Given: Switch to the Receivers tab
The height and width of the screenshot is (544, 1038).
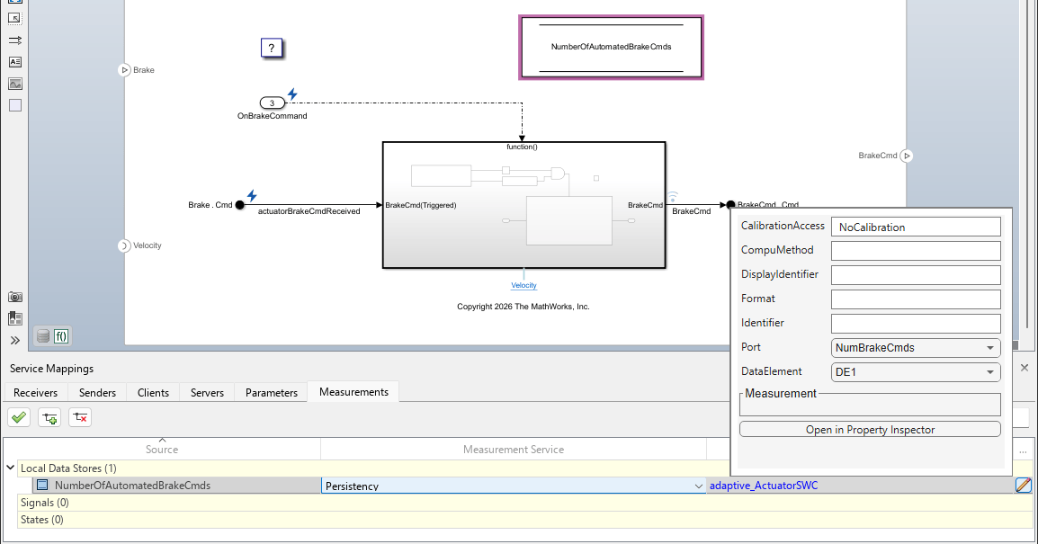Looking at the screenshot, I should [x=36, y=392].
